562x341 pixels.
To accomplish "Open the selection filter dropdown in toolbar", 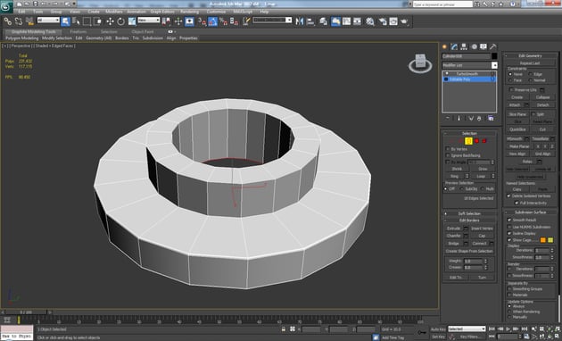I will click(48, 20).
